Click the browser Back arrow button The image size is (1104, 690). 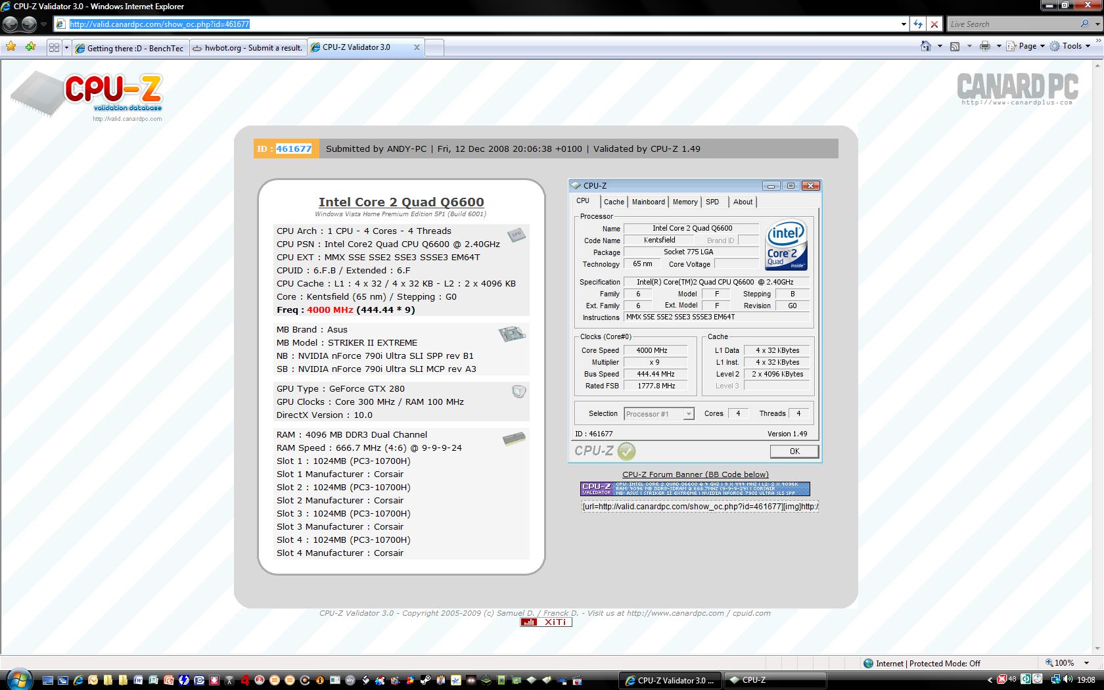coord(10,24)
